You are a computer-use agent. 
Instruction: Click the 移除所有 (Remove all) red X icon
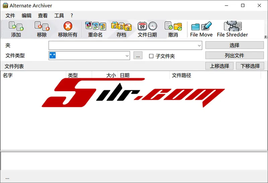click(x=68, y=29)
